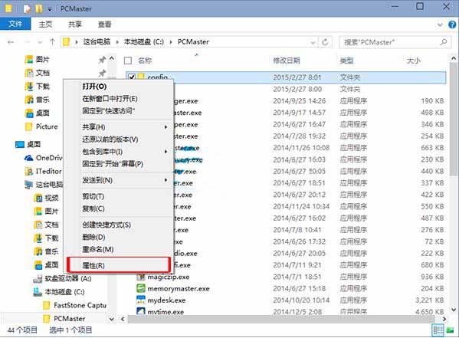Select 剪切(T) cut command
This screenshot has height=338, width=459.
coord(93,196)
